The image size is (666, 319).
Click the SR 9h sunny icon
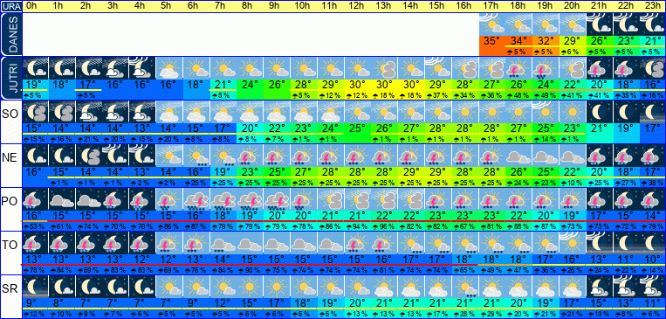click(x=277, y=286)
